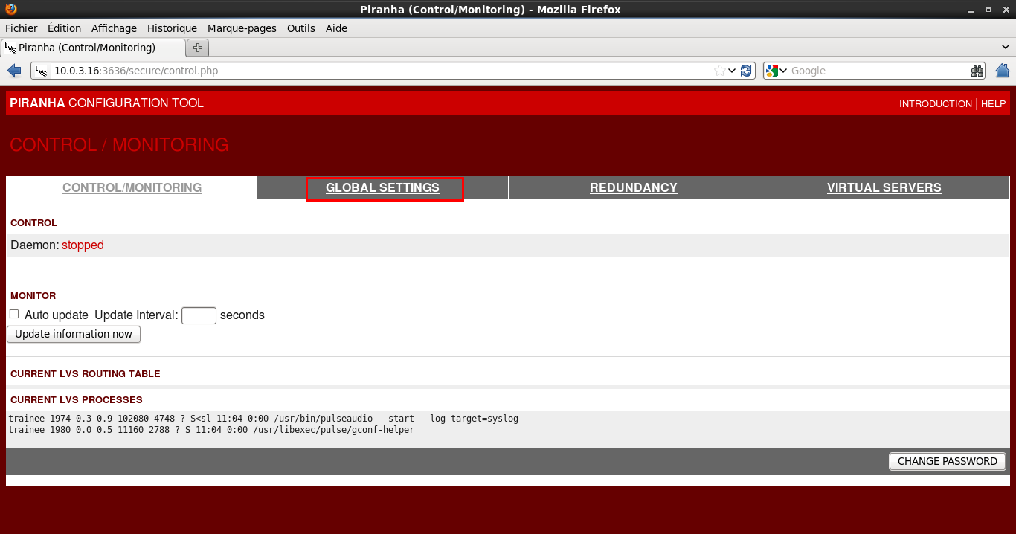Go to the Firefox home page icon
Screen dimensions: 1016x534
[x=1002, y=71]
